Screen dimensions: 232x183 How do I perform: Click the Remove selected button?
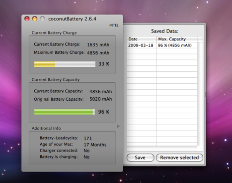click(x=179, y=158)
